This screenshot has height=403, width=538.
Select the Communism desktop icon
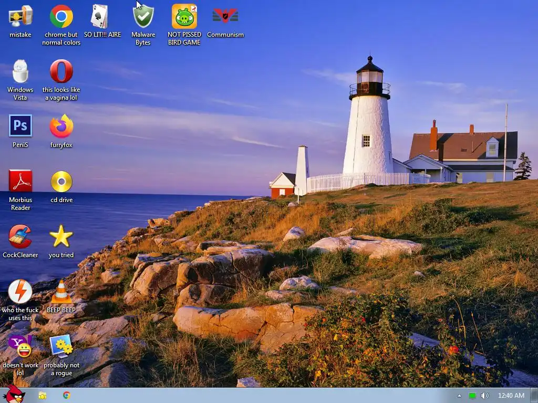[225, 16]
